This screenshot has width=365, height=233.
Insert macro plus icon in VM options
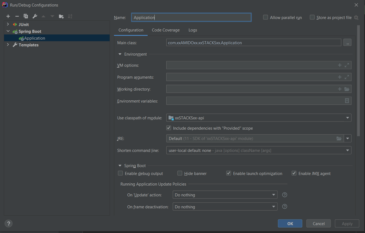pyautogui.click(x=339, y=65)
